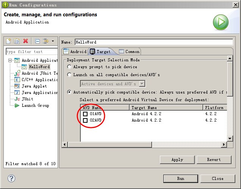This screenshot has width=241, height=189.
Task: Select Always prompt to pick device
Action: tap(69, 67)
